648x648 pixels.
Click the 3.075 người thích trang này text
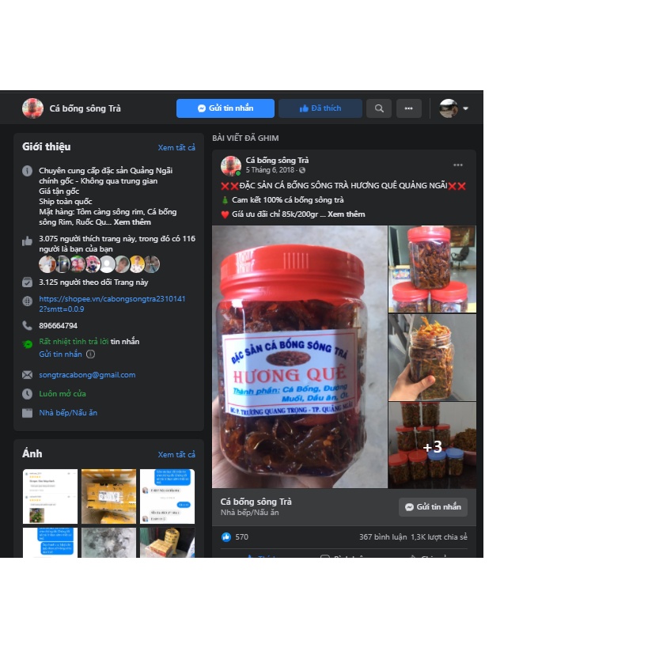117,244
